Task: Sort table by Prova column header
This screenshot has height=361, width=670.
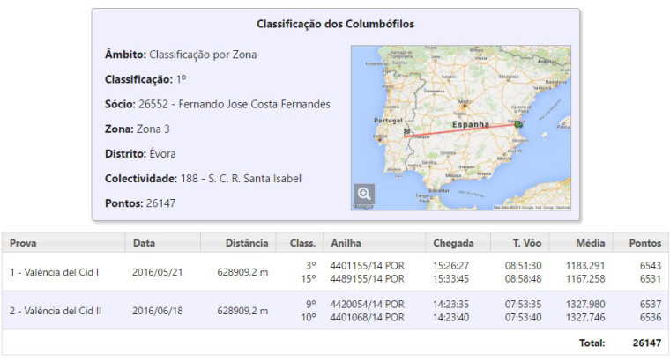Action: [x=23, y=242]
